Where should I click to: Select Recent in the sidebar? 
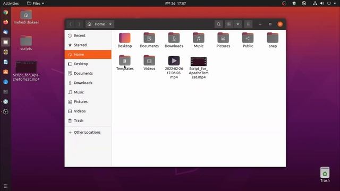click(x=88, y=36)
